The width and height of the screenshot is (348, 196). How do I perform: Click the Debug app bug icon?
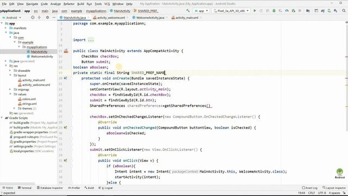coord(274,11)
